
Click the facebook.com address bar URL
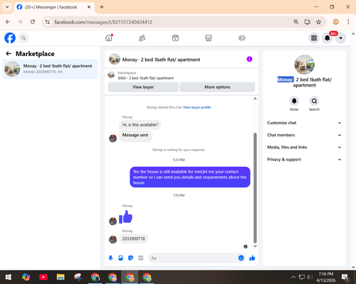pos(103,22)
